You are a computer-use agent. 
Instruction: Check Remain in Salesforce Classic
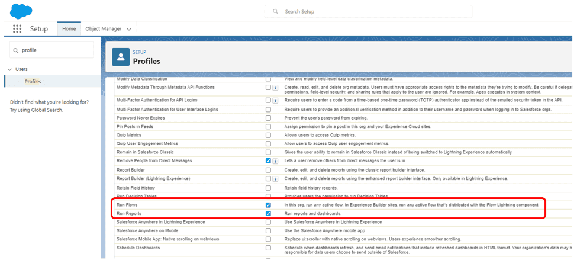(x=268, y=152)
